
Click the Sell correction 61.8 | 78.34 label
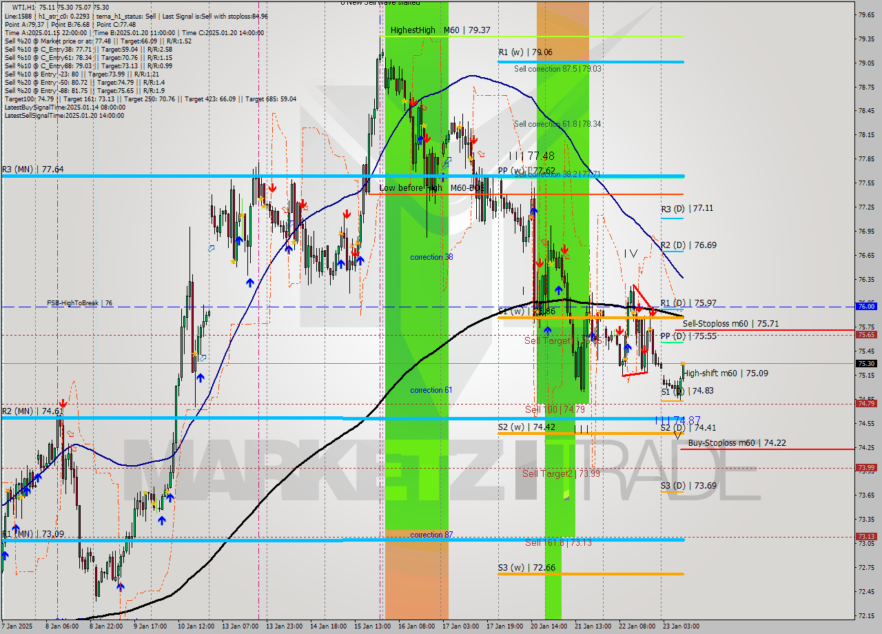click(x=557, y=124)
